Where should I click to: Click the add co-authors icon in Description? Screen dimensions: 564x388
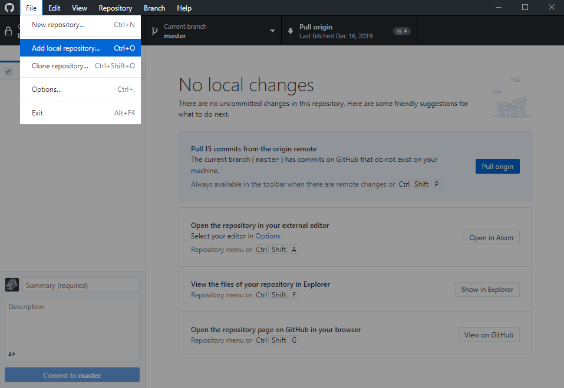(x=12, y=354)
